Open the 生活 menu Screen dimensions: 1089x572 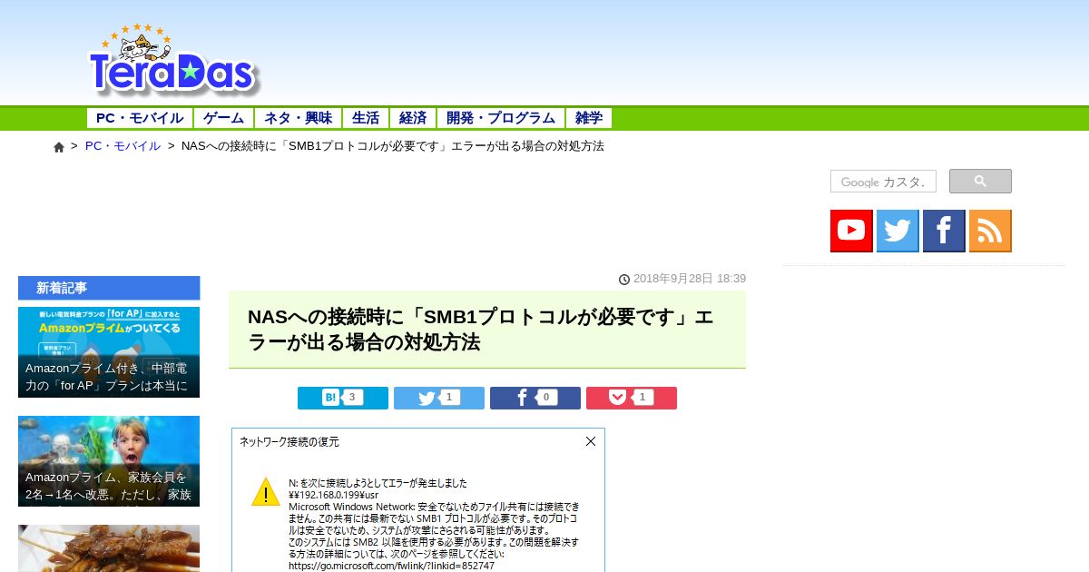tap(366, 118)
